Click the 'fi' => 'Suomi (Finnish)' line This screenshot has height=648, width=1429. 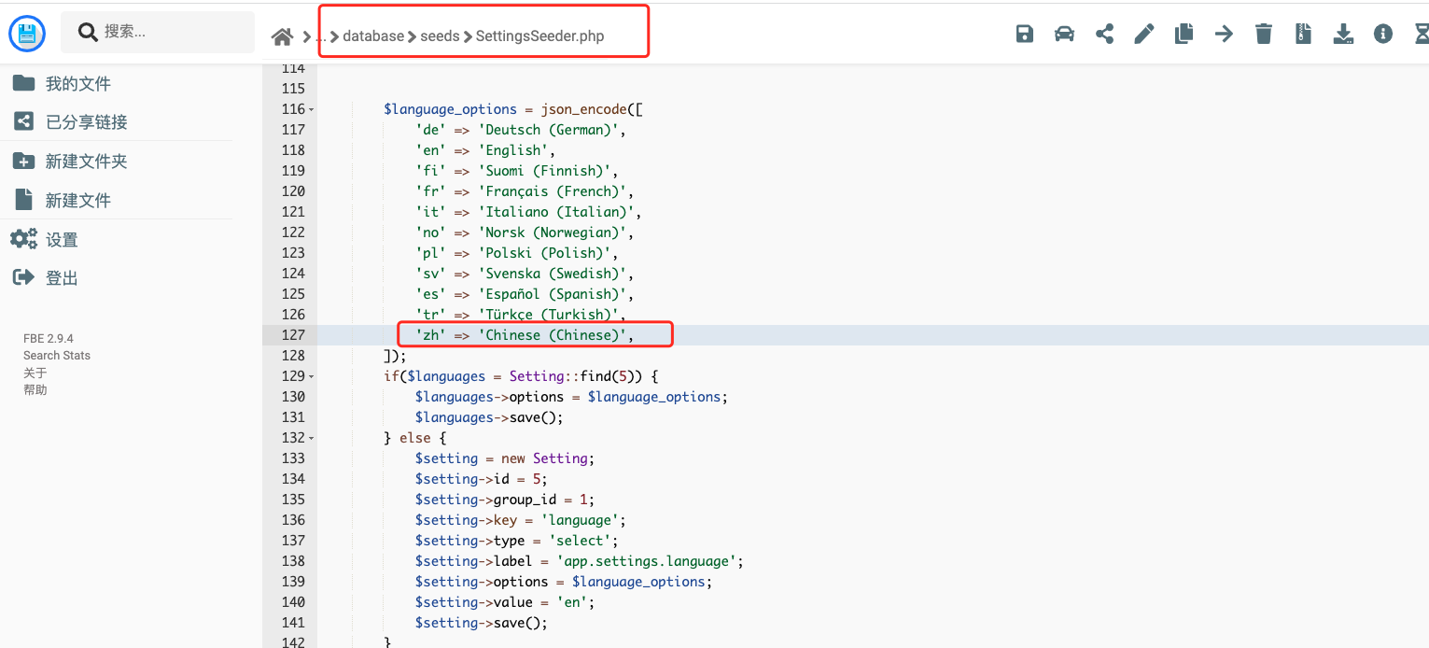[516, 171]
